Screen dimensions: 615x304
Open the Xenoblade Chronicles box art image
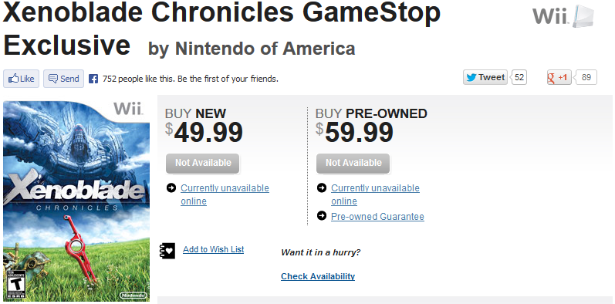coord(76,201)
